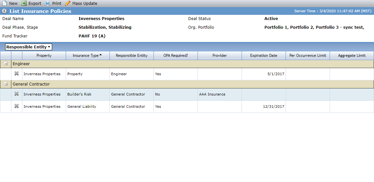This screenshot has height=182, width=374.
Task: Click the Deal Name value Inverness Properties
Action: pyautogui.click(x=101, y=18)
